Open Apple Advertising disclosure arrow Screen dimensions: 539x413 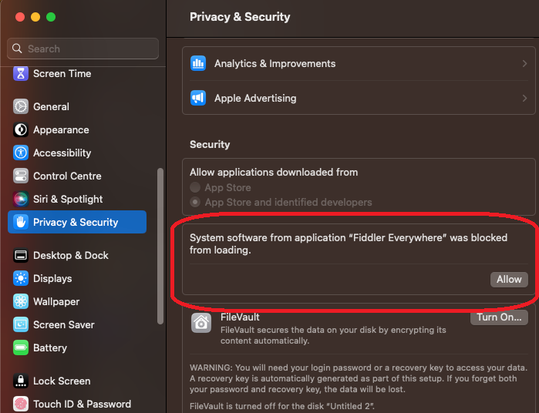click(x=524, y=99)
